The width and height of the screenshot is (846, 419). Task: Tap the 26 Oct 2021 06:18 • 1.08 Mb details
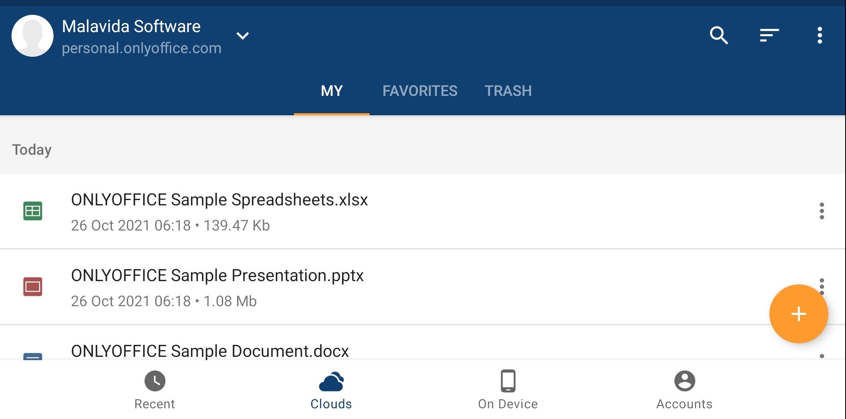point(164,301)
